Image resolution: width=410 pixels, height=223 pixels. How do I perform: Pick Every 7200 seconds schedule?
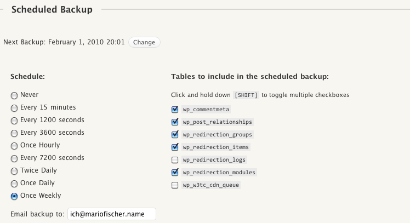14,158
